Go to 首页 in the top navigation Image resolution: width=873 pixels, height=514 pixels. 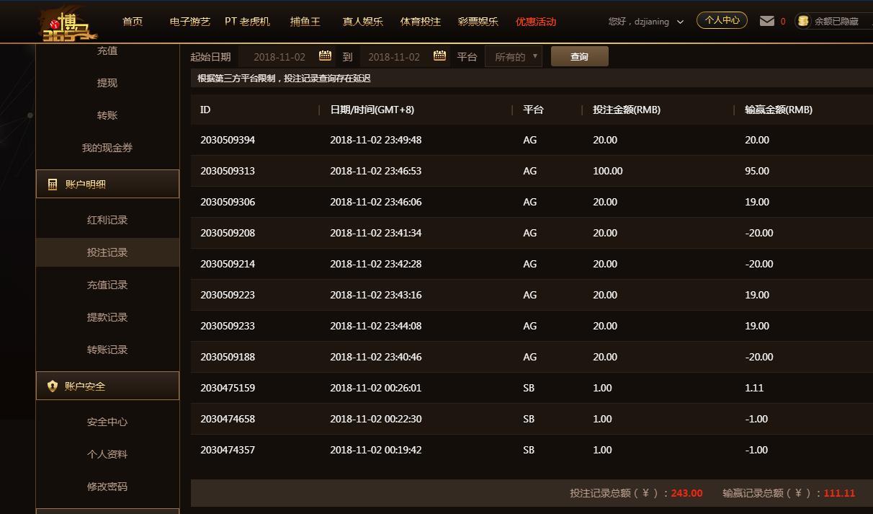(x=133, y=22)
